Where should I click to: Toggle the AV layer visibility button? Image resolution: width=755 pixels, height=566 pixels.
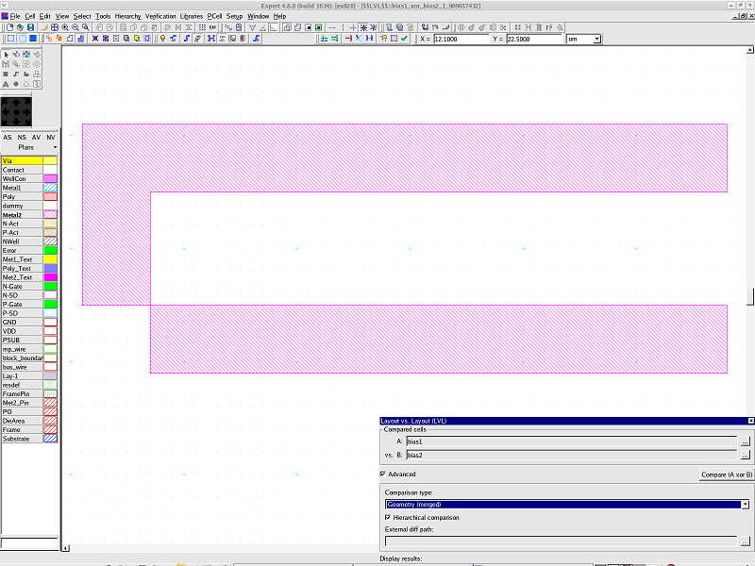37,137
